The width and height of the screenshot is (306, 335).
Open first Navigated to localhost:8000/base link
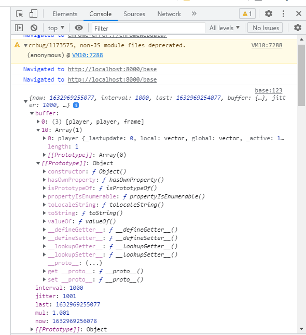click(112, 69)
